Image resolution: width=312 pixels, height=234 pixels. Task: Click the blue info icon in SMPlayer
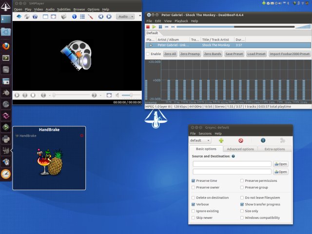click(75, 17)
